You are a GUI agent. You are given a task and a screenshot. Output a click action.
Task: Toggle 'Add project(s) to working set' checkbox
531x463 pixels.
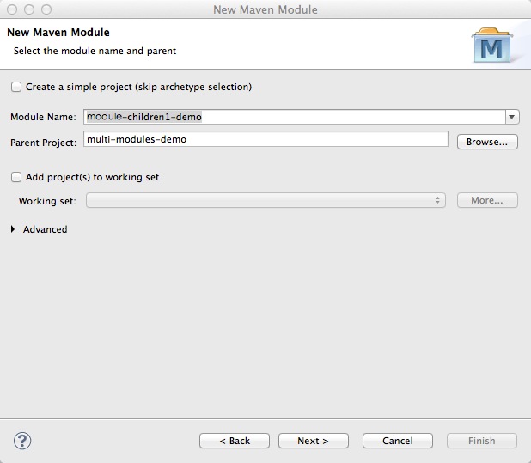click(16, 177)
